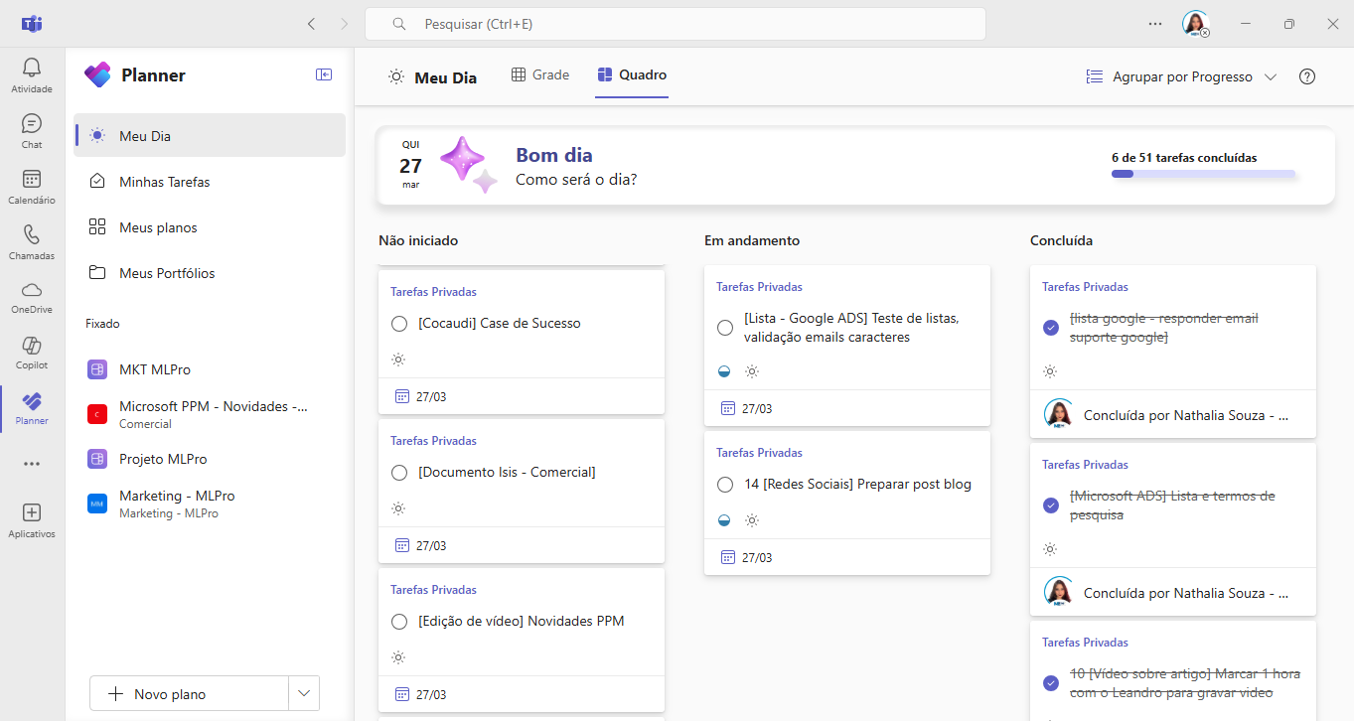The width and height of the screenshot is (1354, 721).
Task: Open pinned plan Marketing - MLPro
Action: click(210, 504)
